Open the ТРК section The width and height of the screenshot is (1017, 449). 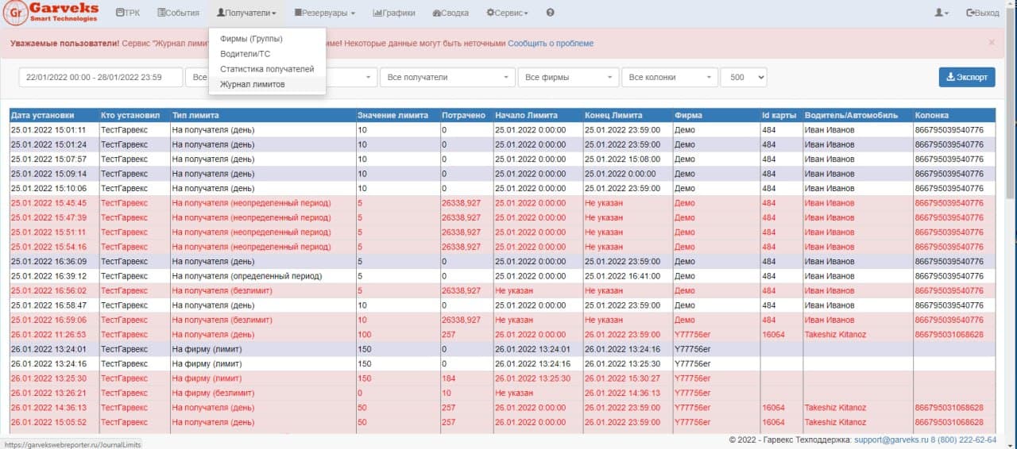(x=127, y=13)
